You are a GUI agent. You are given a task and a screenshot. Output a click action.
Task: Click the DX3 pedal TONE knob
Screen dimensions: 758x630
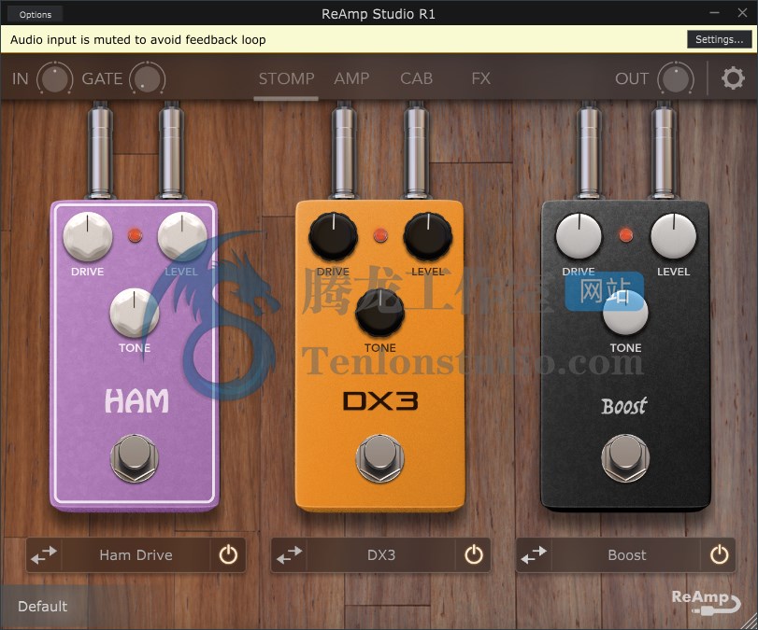click(380, 313)
